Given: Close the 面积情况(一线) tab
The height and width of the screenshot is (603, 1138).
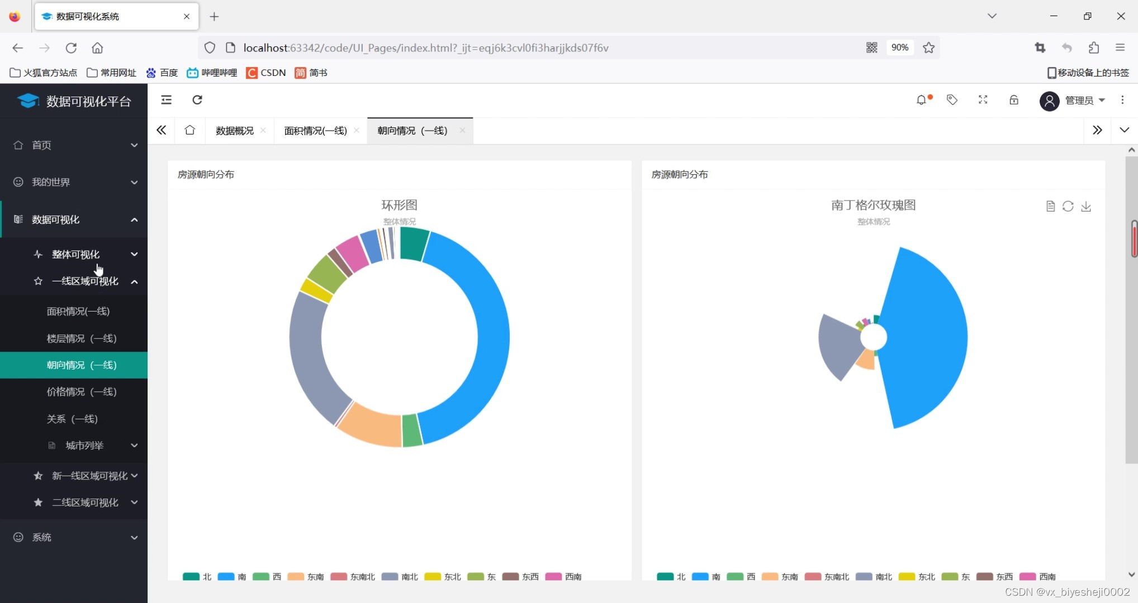Looking at the screenshot, I should [357, 131].
